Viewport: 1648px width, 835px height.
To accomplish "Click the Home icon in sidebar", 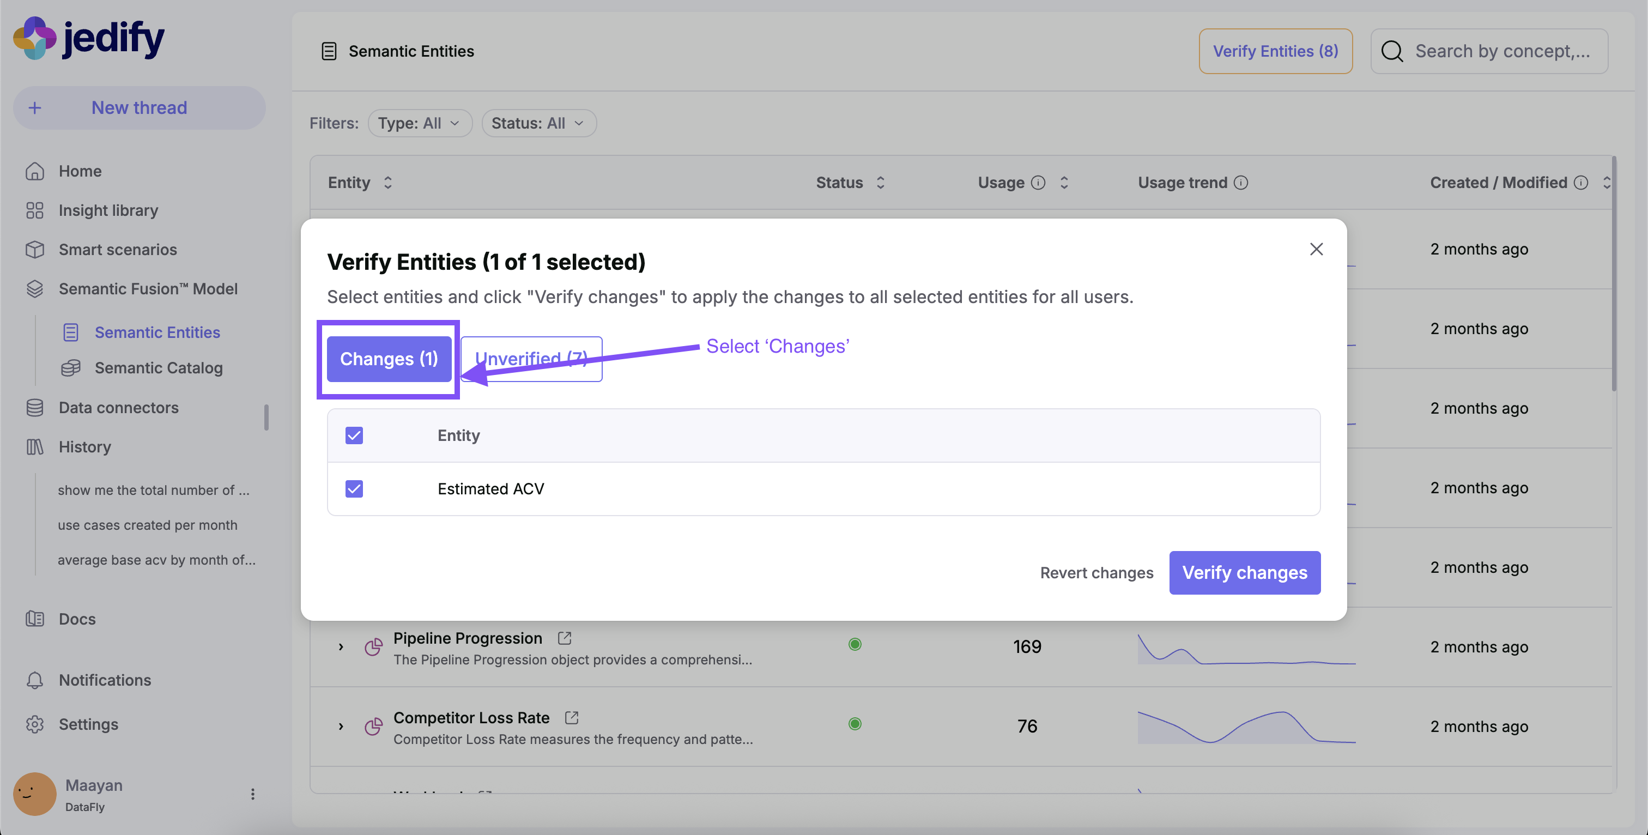I will (34, 171).
